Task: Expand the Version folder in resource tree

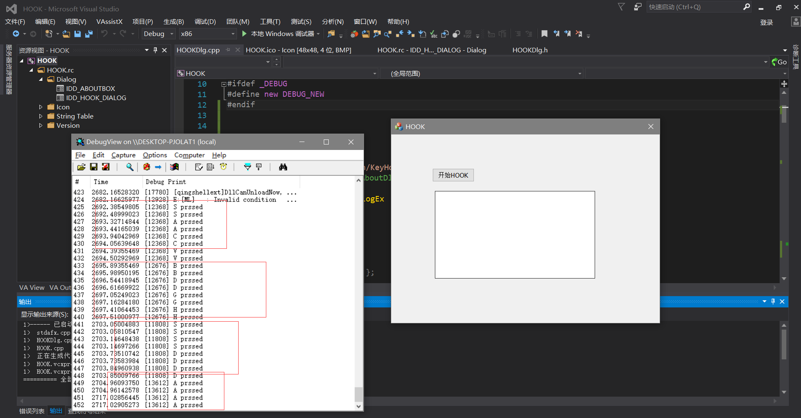Action: point(41,126)
